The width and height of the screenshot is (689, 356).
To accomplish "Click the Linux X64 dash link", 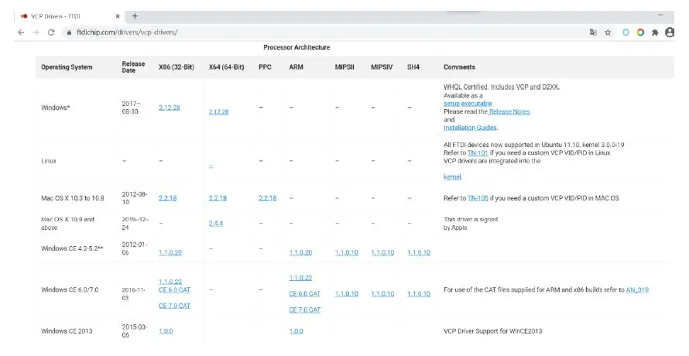I will [211, 166].
